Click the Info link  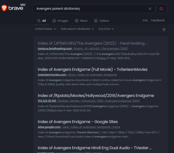click(145, 20)
